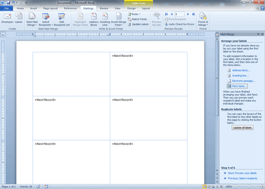Switch to the Review tab
Viewport: 265px width, 189px height.
(104, 8)
